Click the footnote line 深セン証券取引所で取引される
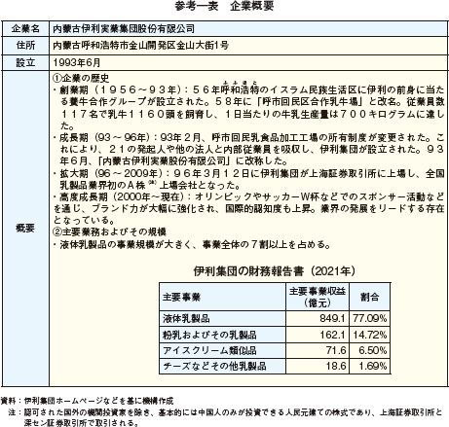Image resolution: width=449 pixels, height=427 pixels. coord(81,423)
